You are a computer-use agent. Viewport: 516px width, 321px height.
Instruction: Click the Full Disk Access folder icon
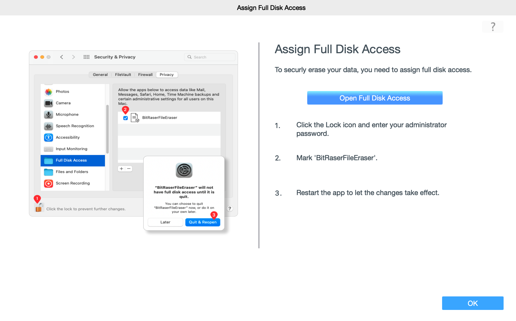click(x=49, y=160)
